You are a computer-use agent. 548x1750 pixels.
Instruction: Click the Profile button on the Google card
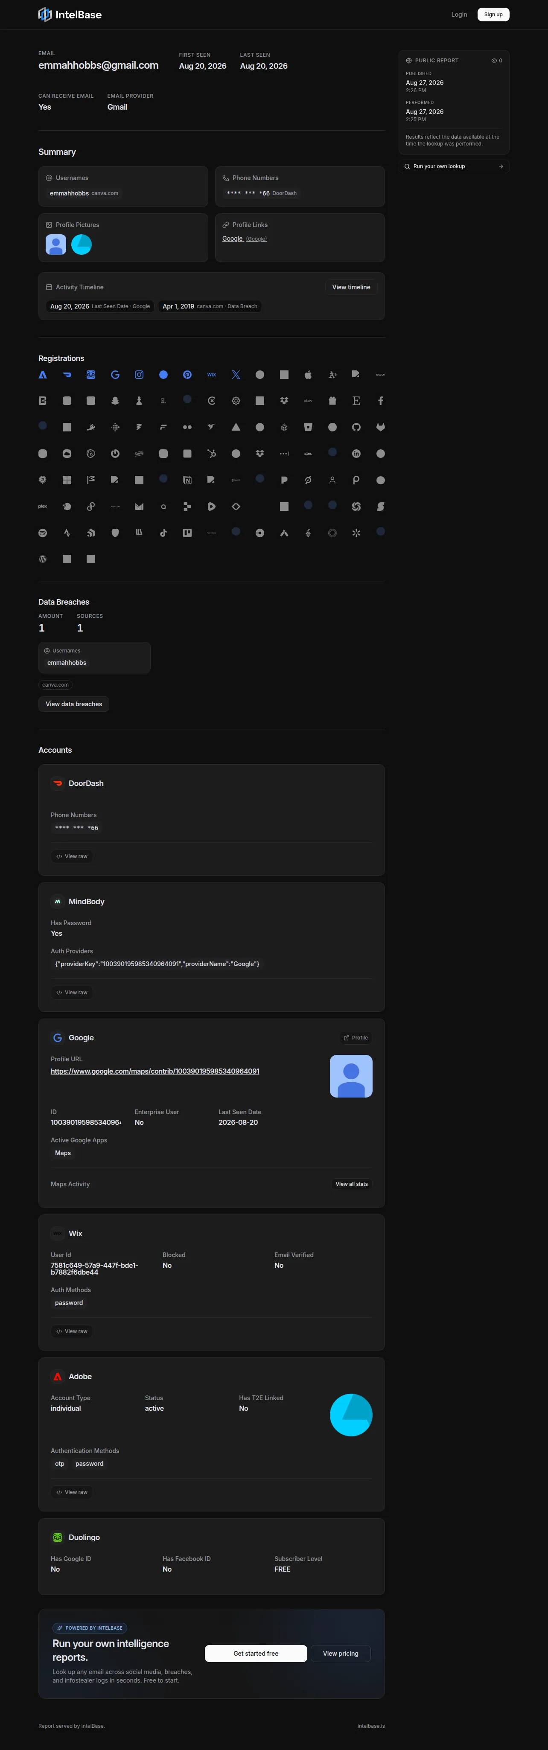pyautogui.click(x=356, y=1038)
